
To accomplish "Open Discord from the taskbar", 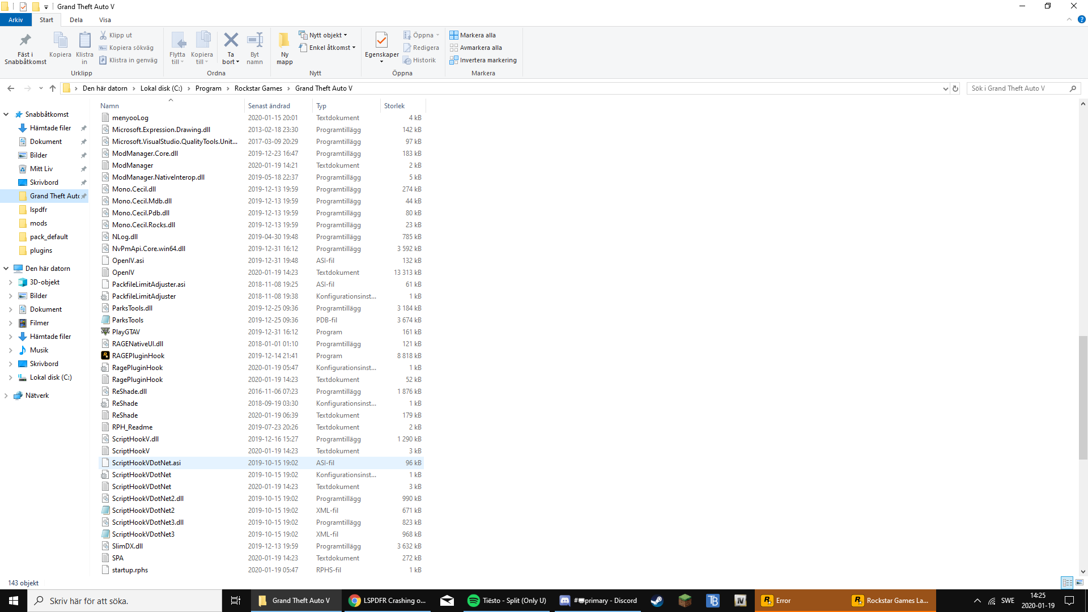I will point(598,601).
